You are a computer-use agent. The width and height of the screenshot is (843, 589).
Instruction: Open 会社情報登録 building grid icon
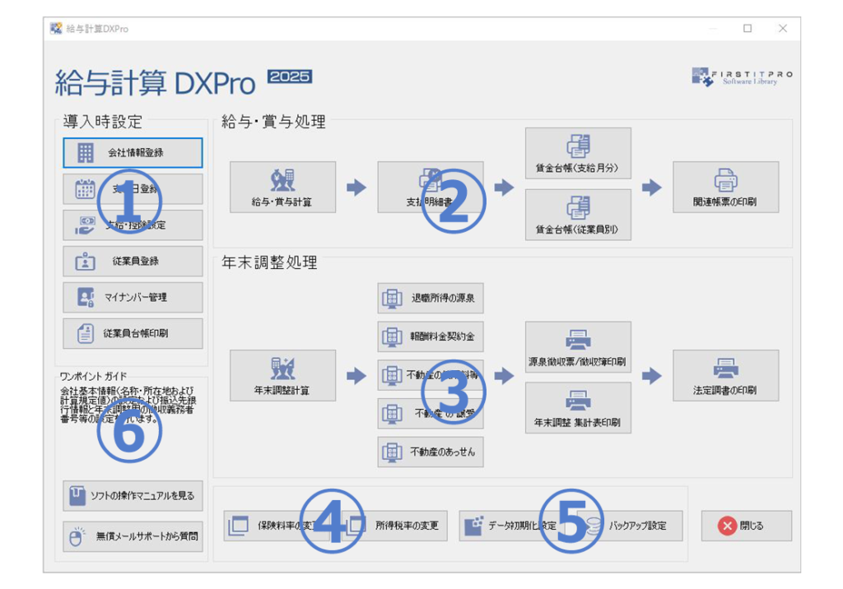pyautogui.click(x=85, y=153)
